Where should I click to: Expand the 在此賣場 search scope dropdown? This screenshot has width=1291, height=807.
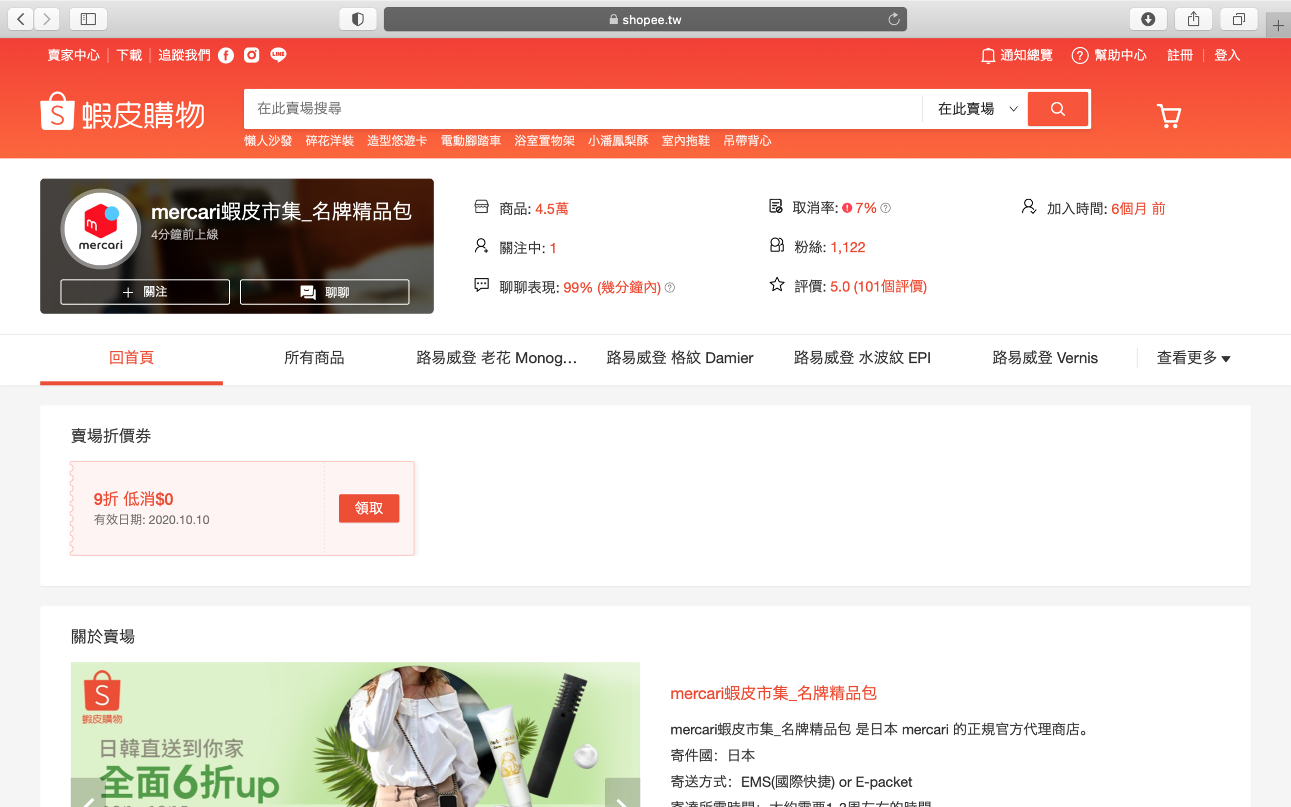pyautogui.click(x=976, y=109)
